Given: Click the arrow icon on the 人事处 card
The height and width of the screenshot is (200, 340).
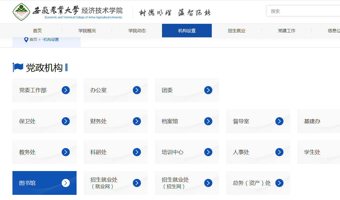Looking at the screenshot, I should (279, 152).
